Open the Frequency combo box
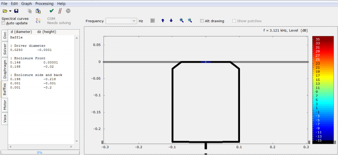This screenshot has width=338, height=155. [x=121, y=21]
